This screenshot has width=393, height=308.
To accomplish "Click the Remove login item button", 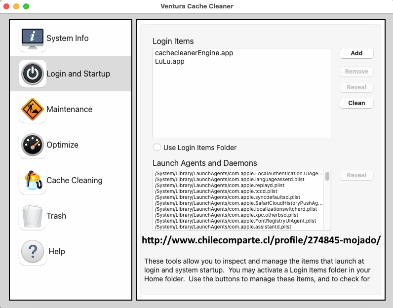I will [356, 72].
